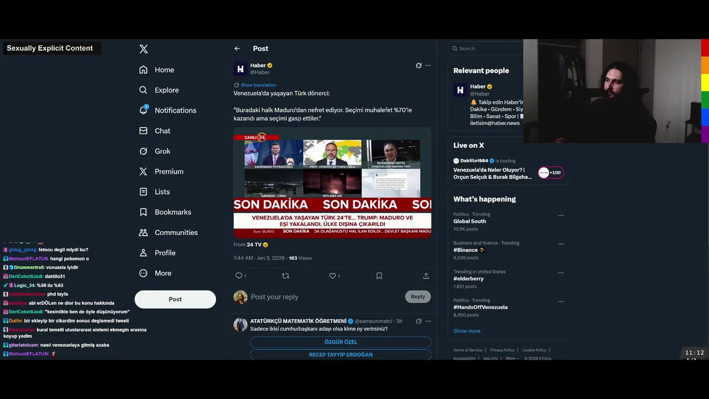Open the Premium page
Viewport: 709px width, 399px height.
pyautogui.click(x=161, y=172)
